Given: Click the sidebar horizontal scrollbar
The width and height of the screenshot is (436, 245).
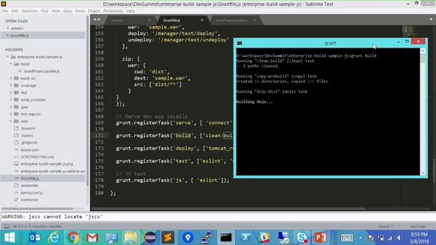Looking at the screenshot, I should [x=37, y=208].
